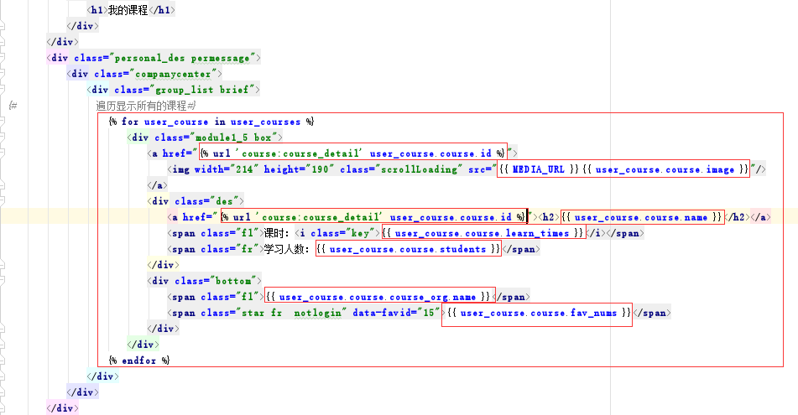Toggle fold marker beside div class="companycenter"
The height and width of the screenshot is (415, 798).
pyautogui.click(x=2, y=75)
